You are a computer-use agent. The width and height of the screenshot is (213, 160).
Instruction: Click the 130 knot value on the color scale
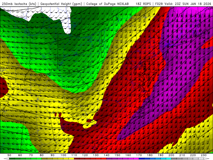click(x=96, y=155)
